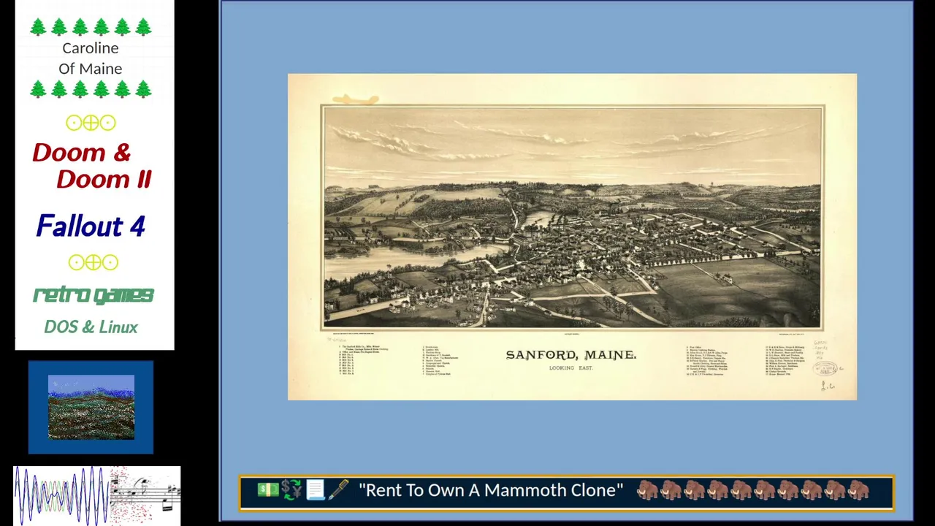Click the fountain pen icon in the banner

point(338,489)
